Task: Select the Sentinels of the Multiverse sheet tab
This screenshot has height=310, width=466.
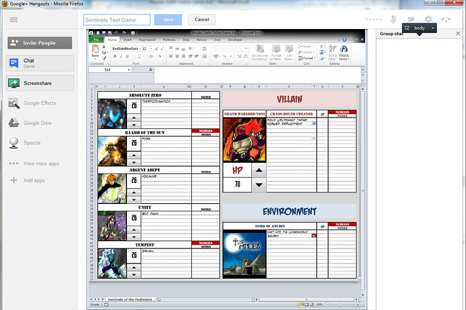Action: coord(130,299)
